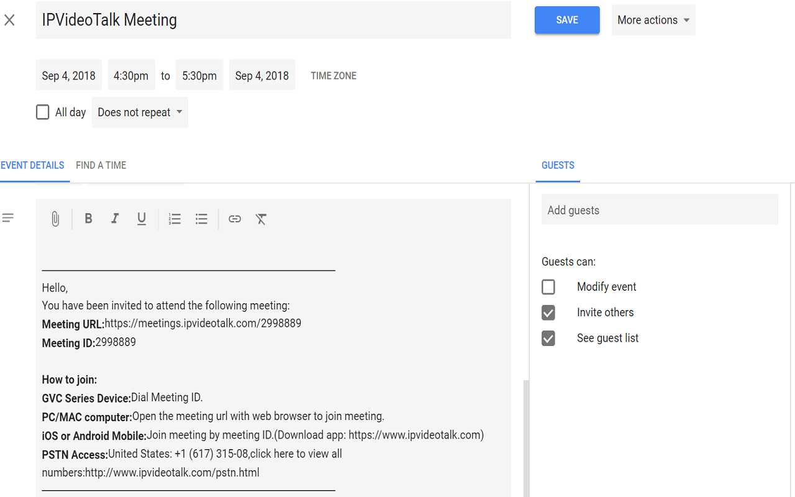Create a bulleted list in the description

201,219
